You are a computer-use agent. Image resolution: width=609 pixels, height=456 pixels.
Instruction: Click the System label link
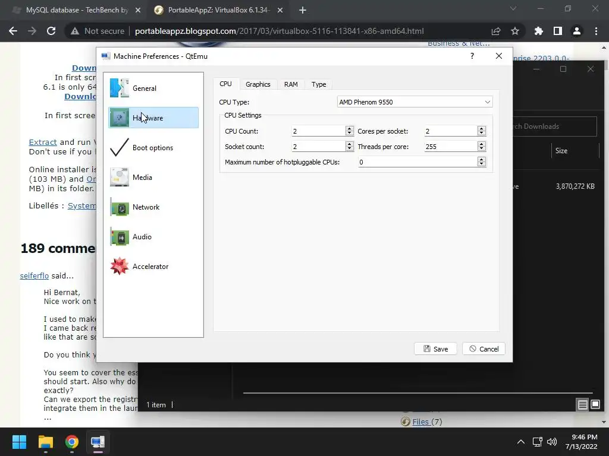pyautogui.click(x=82, y=206)
